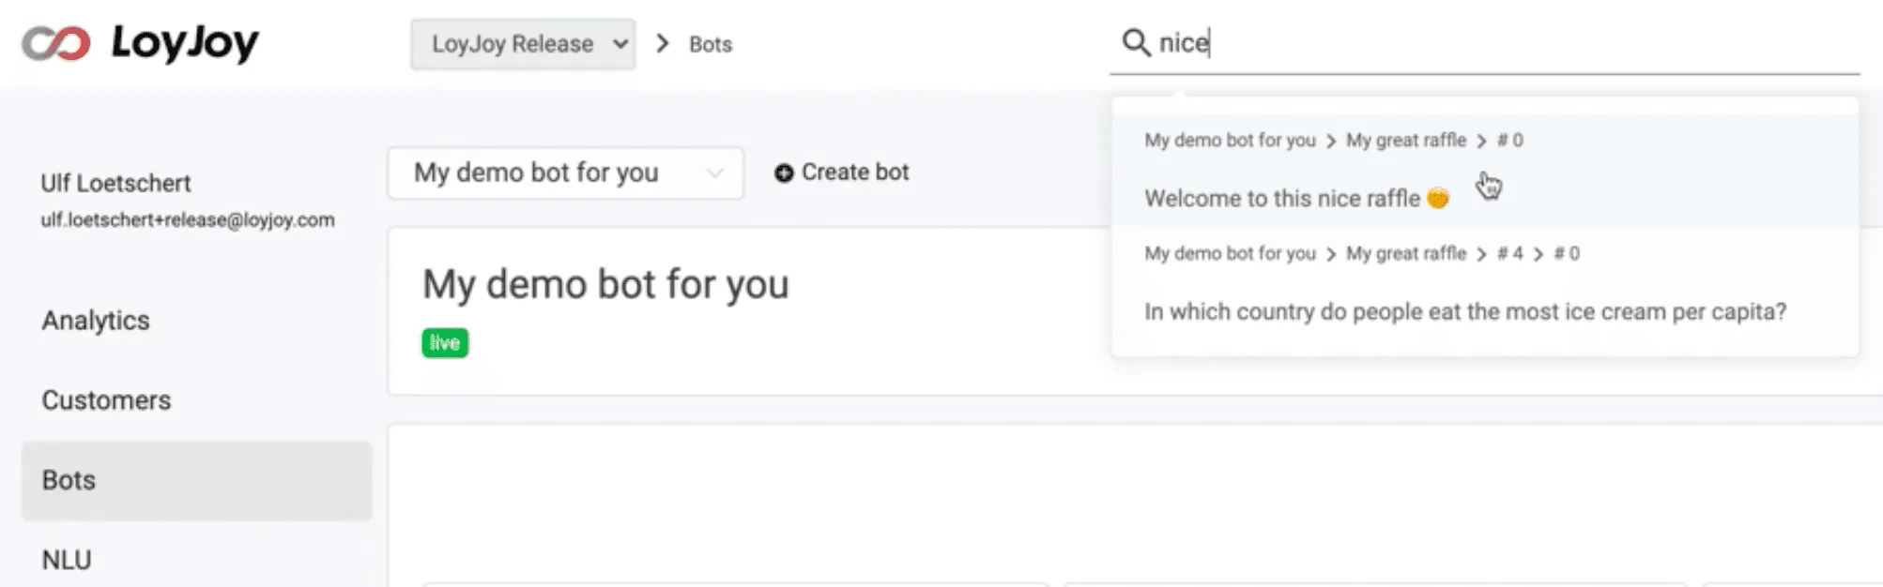Click the plus icon beside Create bot

(x=785, y=173)
